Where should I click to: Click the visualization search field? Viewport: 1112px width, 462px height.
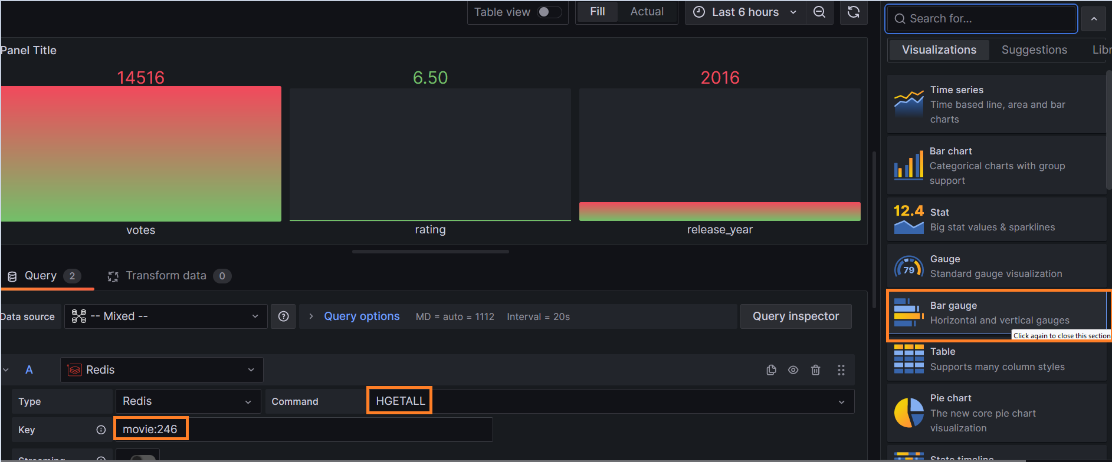(981, 19)
